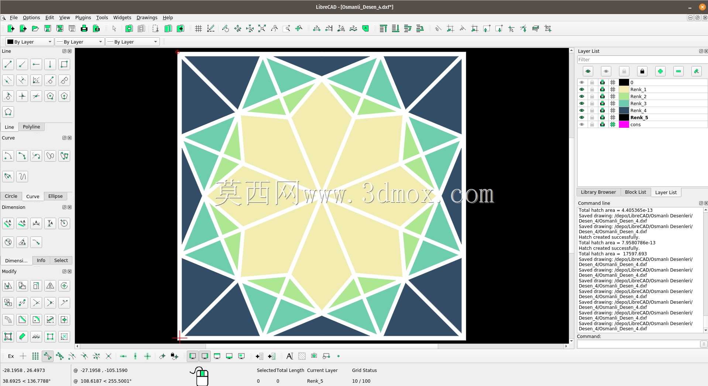Select the Move/Copy modify tool
This screenshot has width=708, height=386.
coord(8,286)
